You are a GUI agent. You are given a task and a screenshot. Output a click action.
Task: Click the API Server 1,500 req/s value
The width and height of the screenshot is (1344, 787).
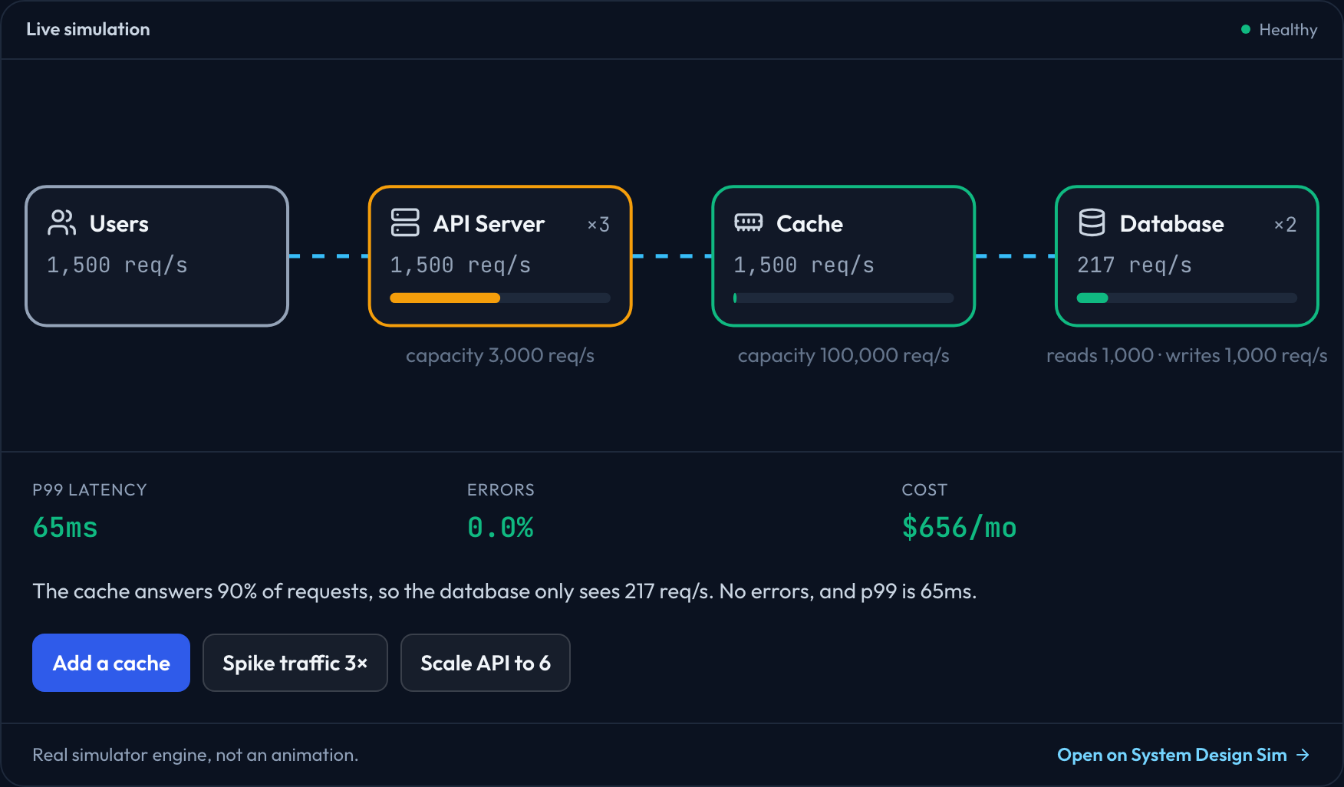(460, 265)
